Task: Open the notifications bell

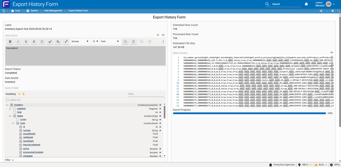Action: tap(306, 4)
